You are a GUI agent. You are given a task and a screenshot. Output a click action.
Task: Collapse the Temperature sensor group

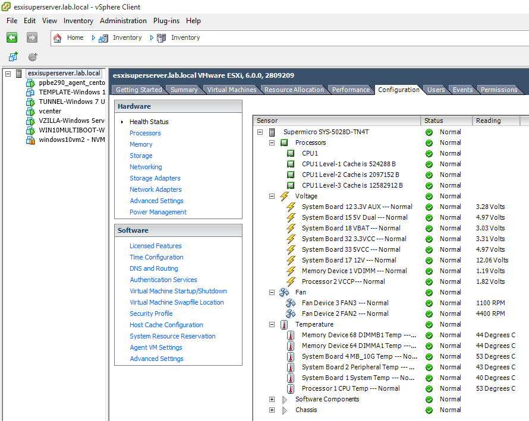pos(272,325)
